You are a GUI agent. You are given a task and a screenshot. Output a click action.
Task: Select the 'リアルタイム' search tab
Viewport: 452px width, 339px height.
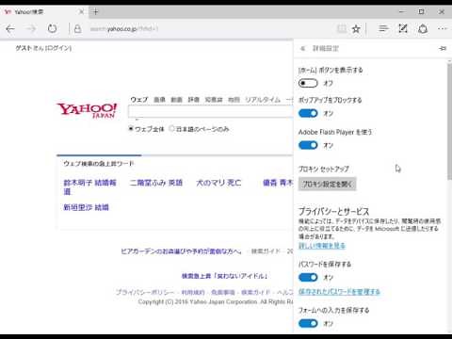[x=263, y=100]
